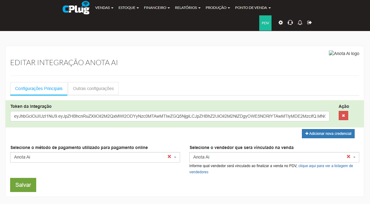Screen dimensions: 370x204
Task: Expand the vendedor dropdown
Action: [354, 157]
